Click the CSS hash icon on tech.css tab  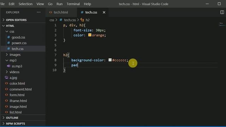tap(82, 12)
